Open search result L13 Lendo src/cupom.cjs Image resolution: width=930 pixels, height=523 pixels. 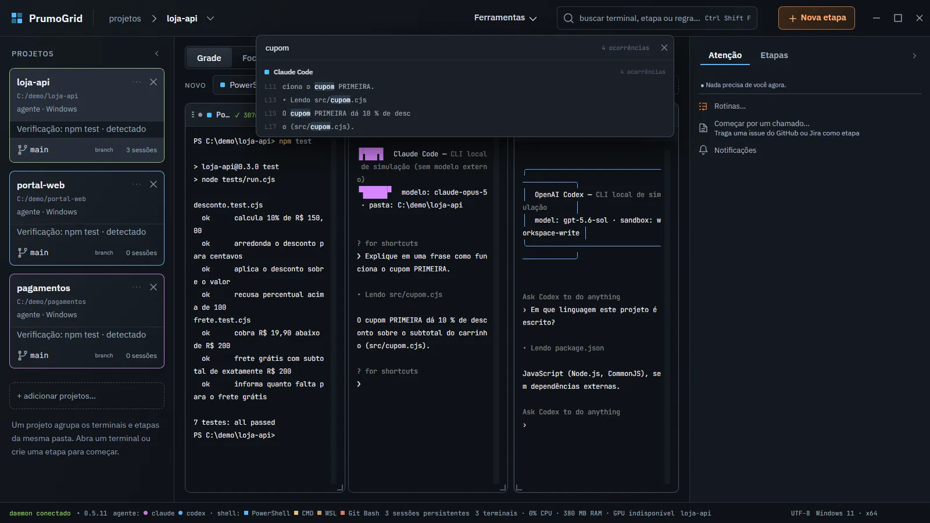(x=465, y=100)
